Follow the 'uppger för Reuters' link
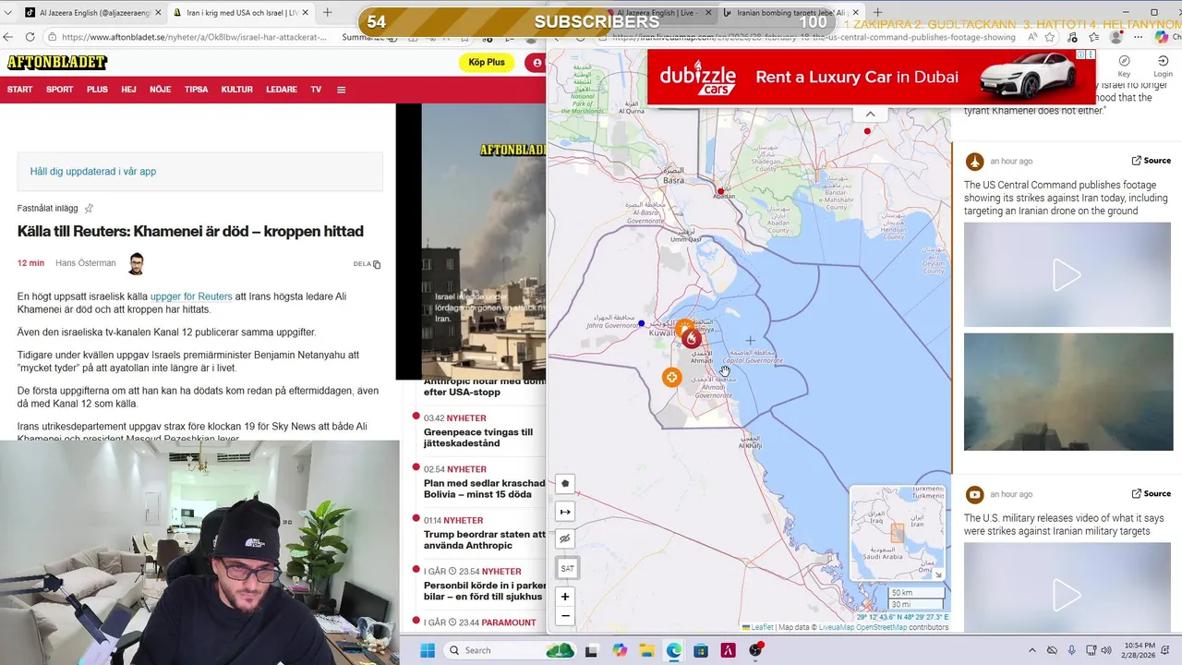The image size is (1182, 665). tap(191, 296)
